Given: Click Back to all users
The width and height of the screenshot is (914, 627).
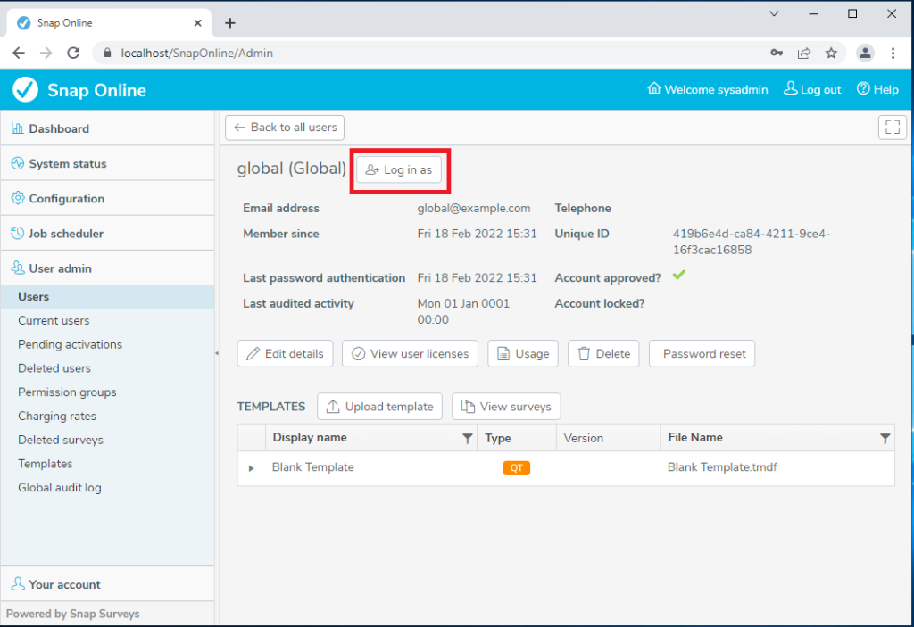Looking at the screenshot, I should pos(284,128).
